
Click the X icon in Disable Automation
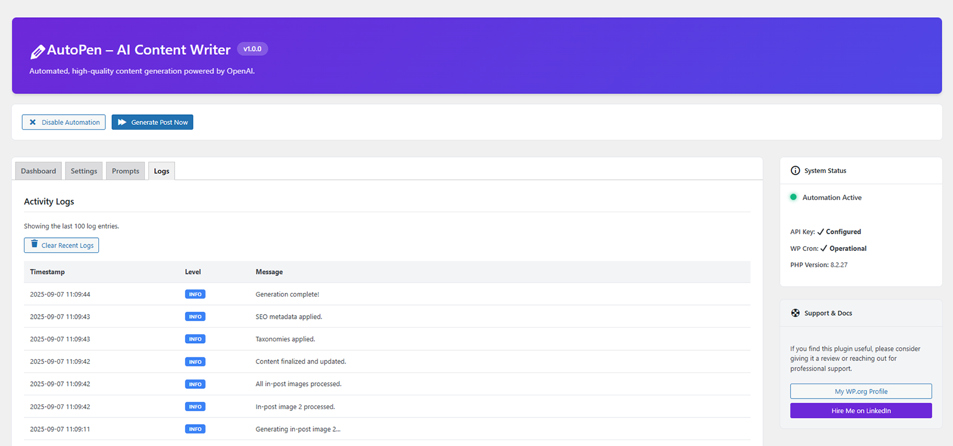pos(33,122)
